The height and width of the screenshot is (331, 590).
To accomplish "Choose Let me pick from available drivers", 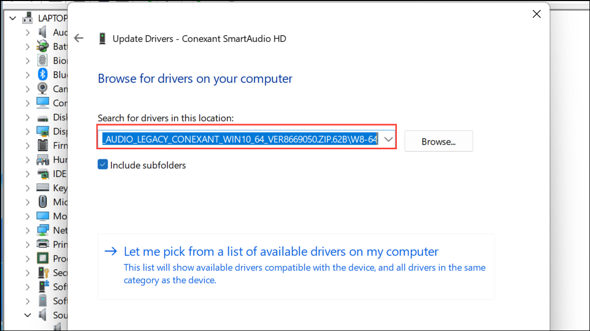I will click(296, 267).
